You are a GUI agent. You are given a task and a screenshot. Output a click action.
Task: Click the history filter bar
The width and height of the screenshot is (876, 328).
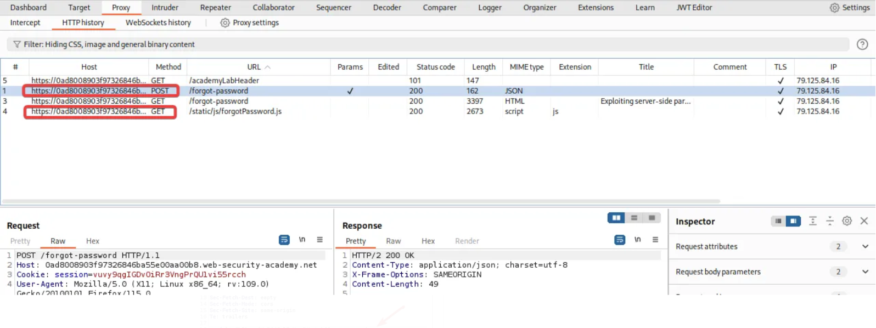[428, 44]
